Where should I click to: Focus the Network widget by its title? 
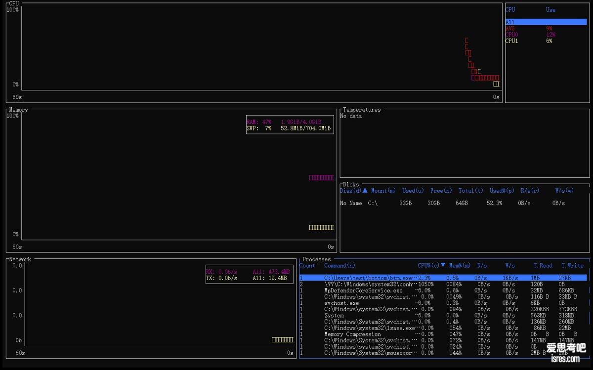pyautogui.click(x=20, y=259)
